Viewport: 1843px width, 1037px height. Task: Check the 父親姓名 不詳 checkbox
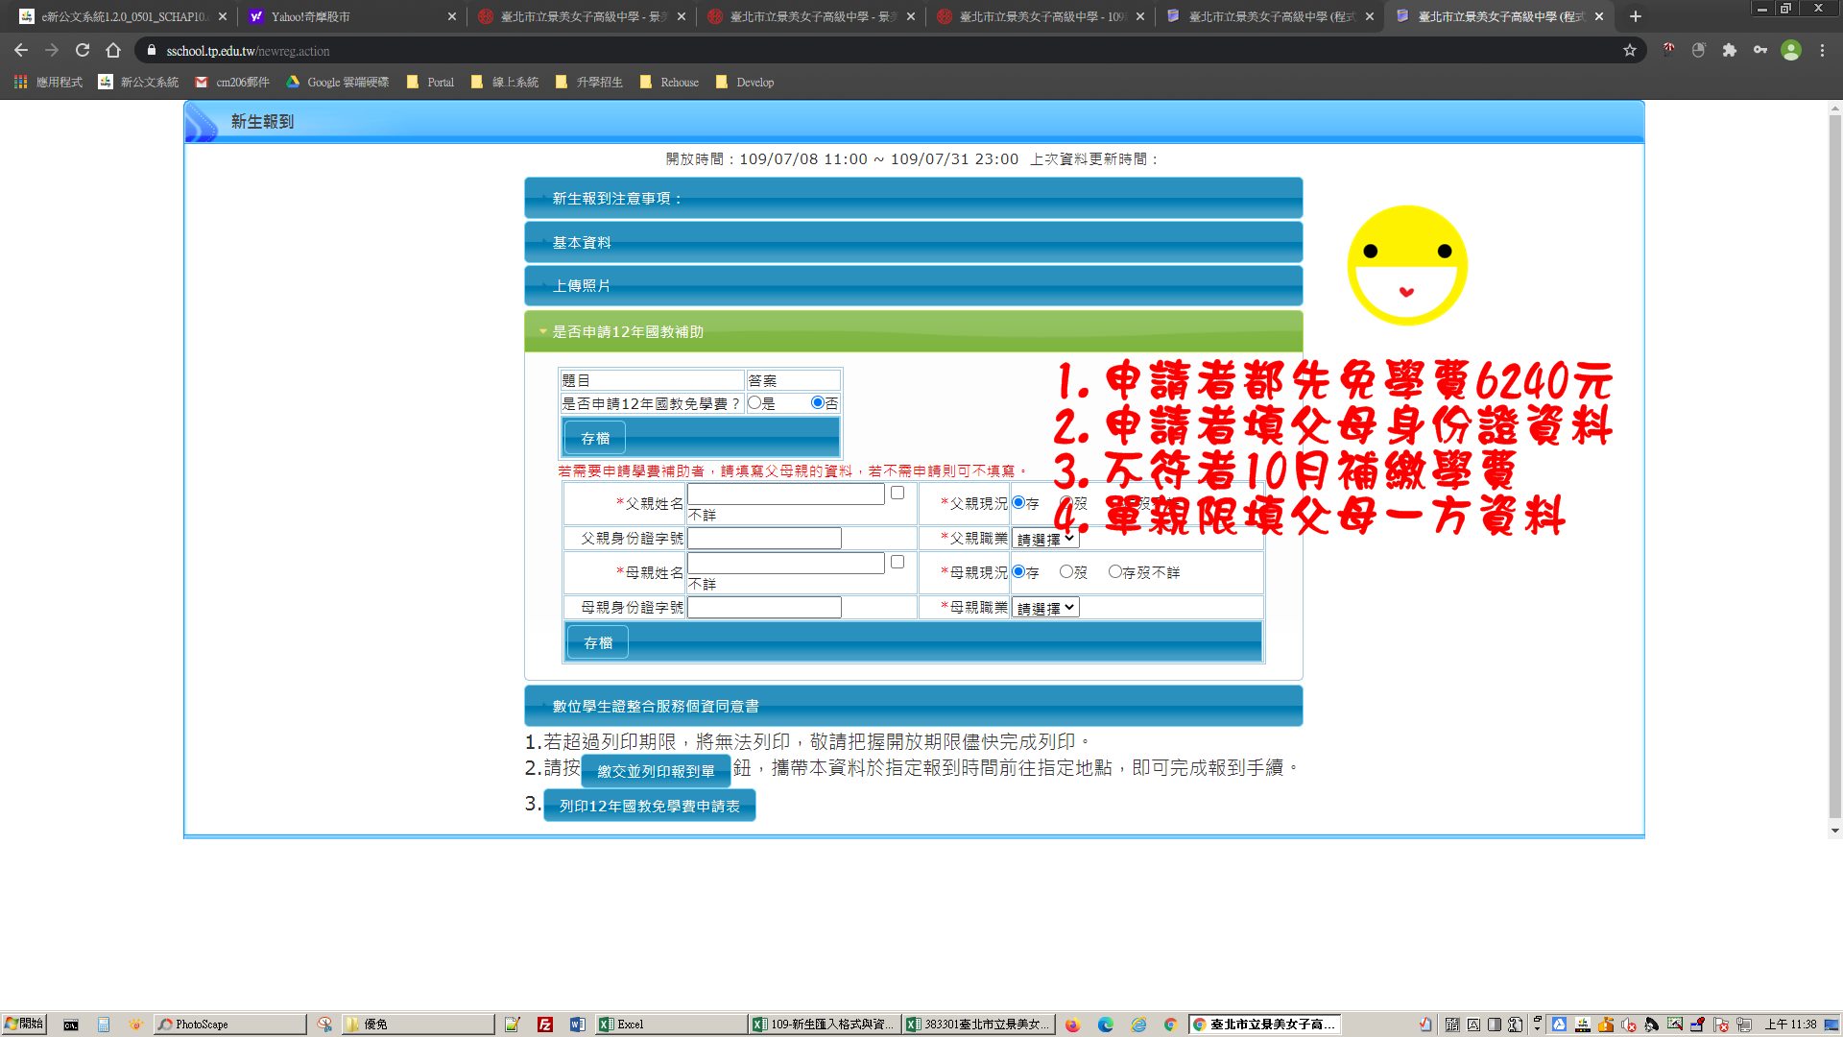pyautogui.click(x=898, y=494)
